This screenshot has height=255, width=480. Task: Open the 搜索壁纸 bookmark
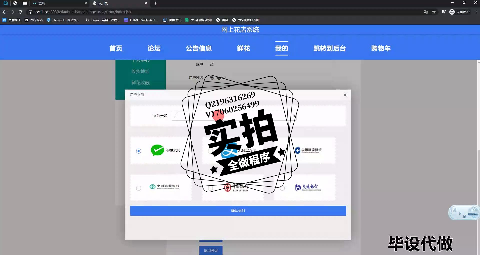click(172, 20)
